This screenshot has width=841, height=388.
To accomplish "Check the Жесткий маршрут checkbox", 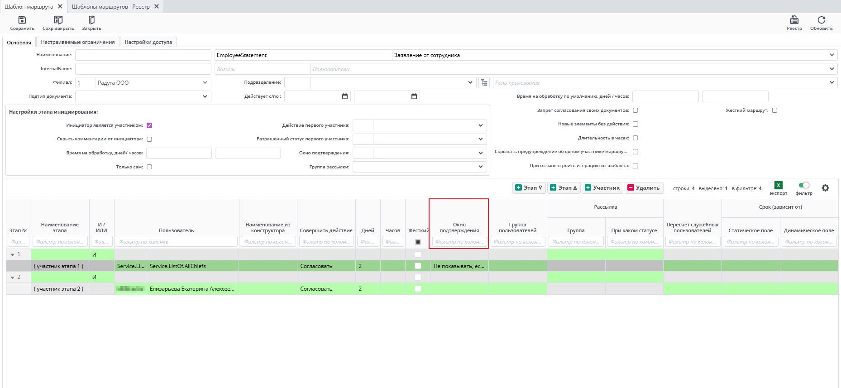I will coord(775,110).
